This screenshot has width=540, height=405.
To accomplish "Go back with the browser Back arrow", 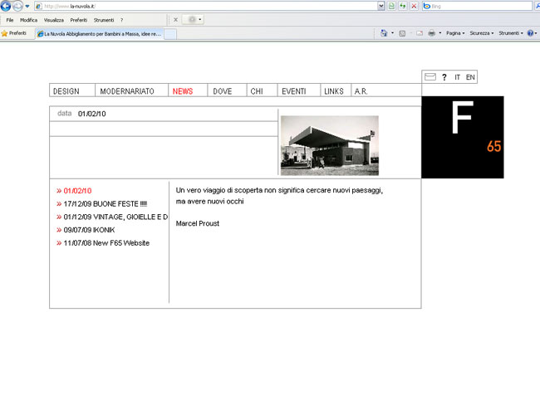I will (x=6, y=6).
